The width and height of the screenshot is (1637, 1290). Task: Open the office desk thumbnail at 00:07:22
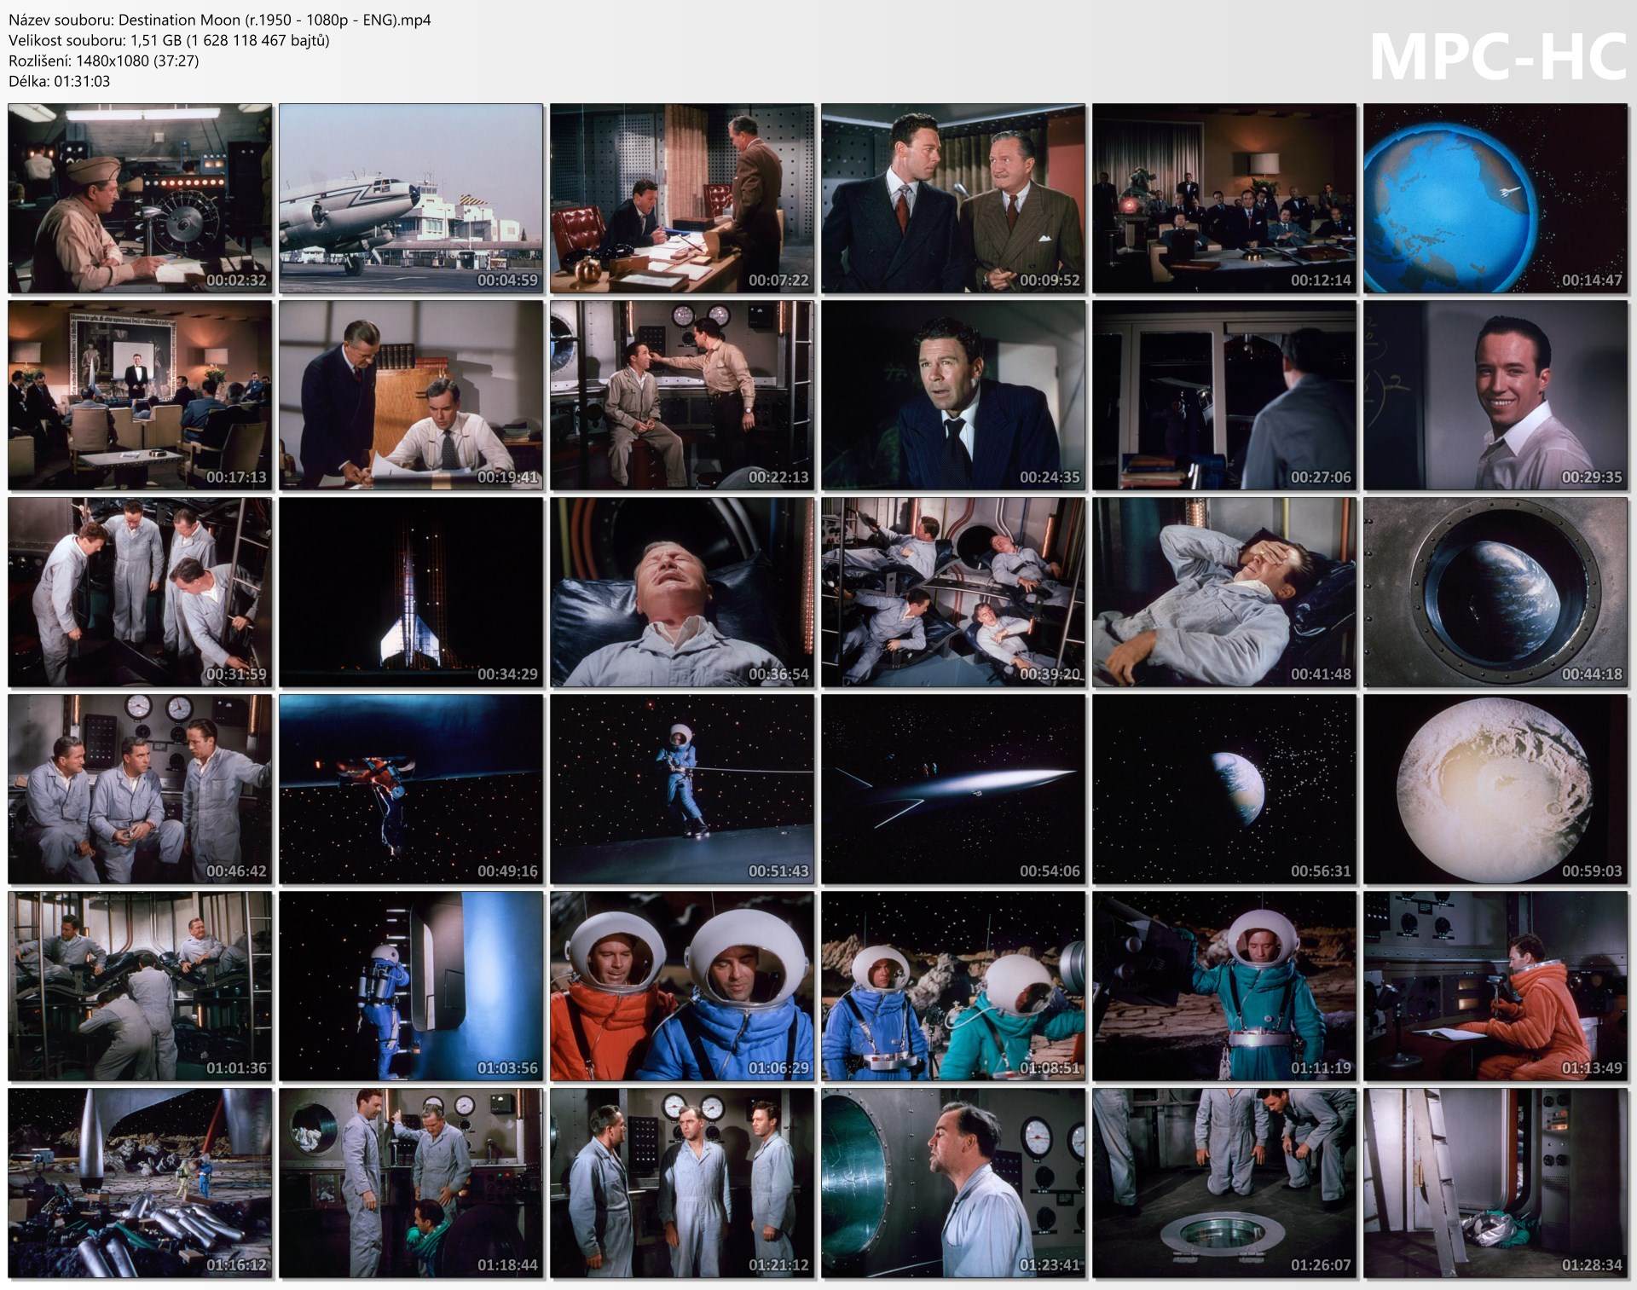pos(682,199)
